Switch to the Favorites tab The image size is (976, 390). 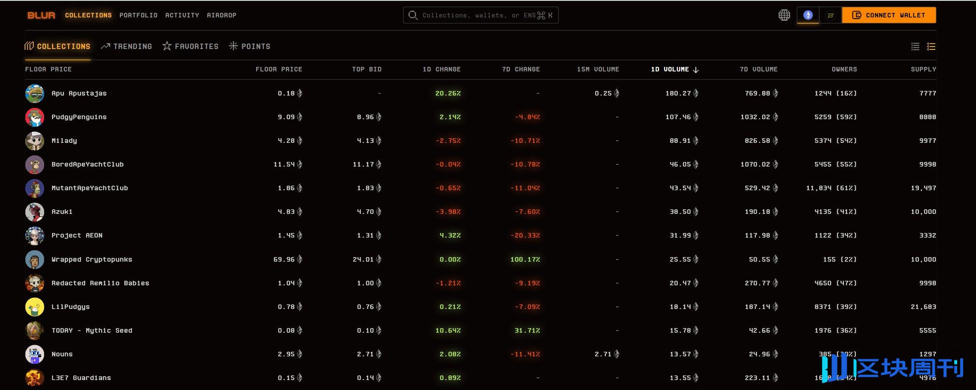point(190,47)
